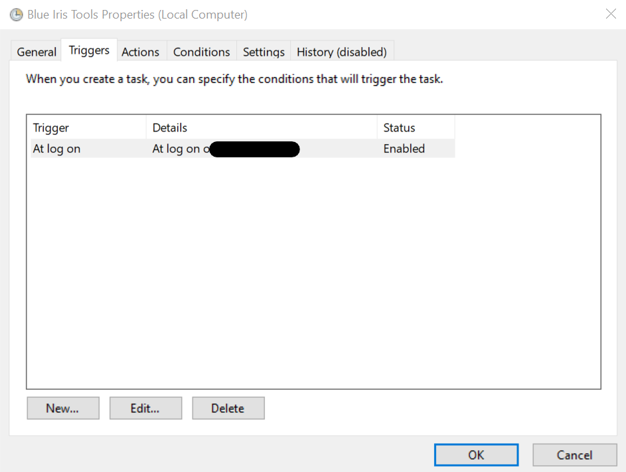Open the Settings tab
This screenshot has width=626, height=472.
tap(264, 52)
